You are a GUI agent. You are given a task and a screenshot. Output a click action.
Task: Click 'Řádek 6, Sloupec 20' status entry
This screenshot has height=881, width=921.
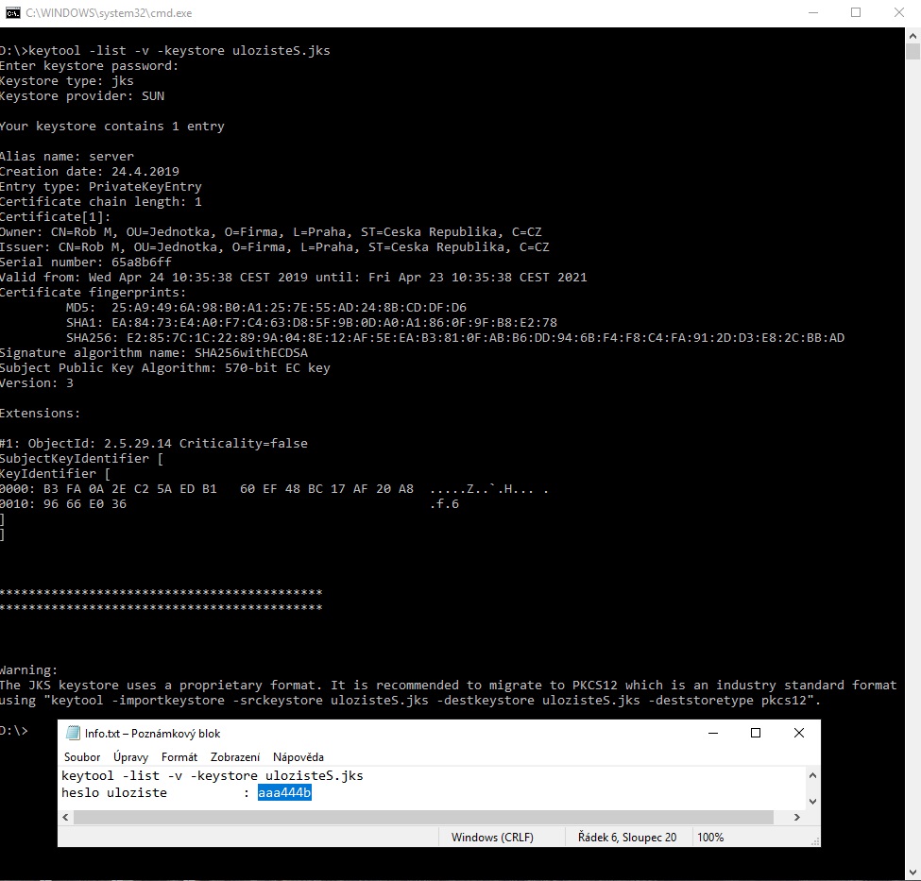pos(627,837)
